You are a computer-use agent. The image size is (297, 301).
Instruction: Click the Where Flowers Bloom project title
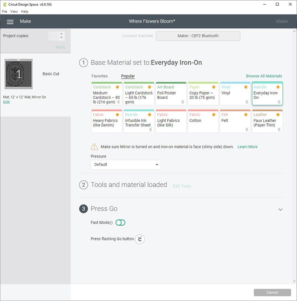[x=152, y=21]
